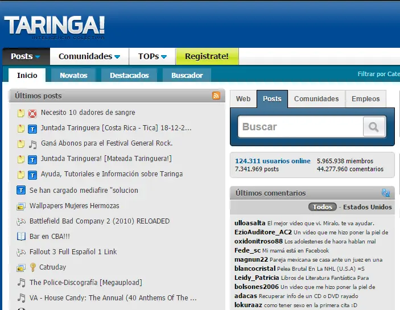This screenshot has height=310, width=400.
Task: Click the key icon beside Catruday
Action: coord(32,267)
